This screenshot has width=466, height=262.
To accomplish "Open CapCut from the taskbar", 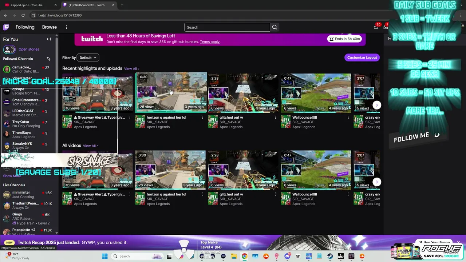I will (x=298, y=256).
